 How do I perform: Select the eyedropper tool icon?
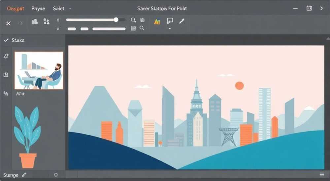181,21
